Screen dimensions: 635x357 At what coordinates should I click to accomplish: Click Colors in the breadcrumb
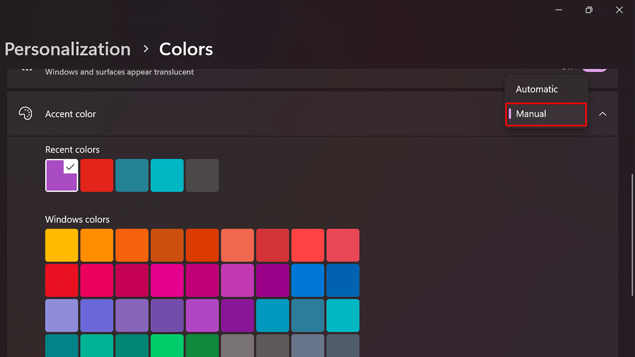186,49
